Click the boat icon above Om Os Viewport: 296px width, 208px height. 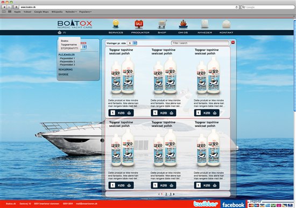pyautogui.click(x=183, y=24)
